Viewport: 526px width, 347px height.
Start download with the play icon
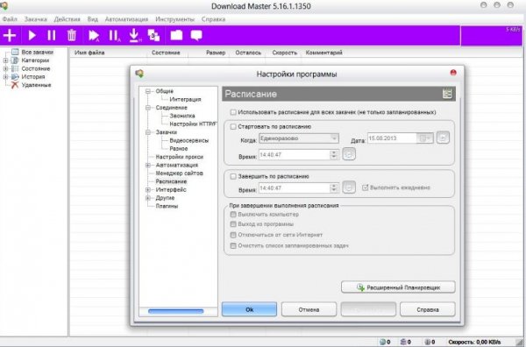coord(32,36)
